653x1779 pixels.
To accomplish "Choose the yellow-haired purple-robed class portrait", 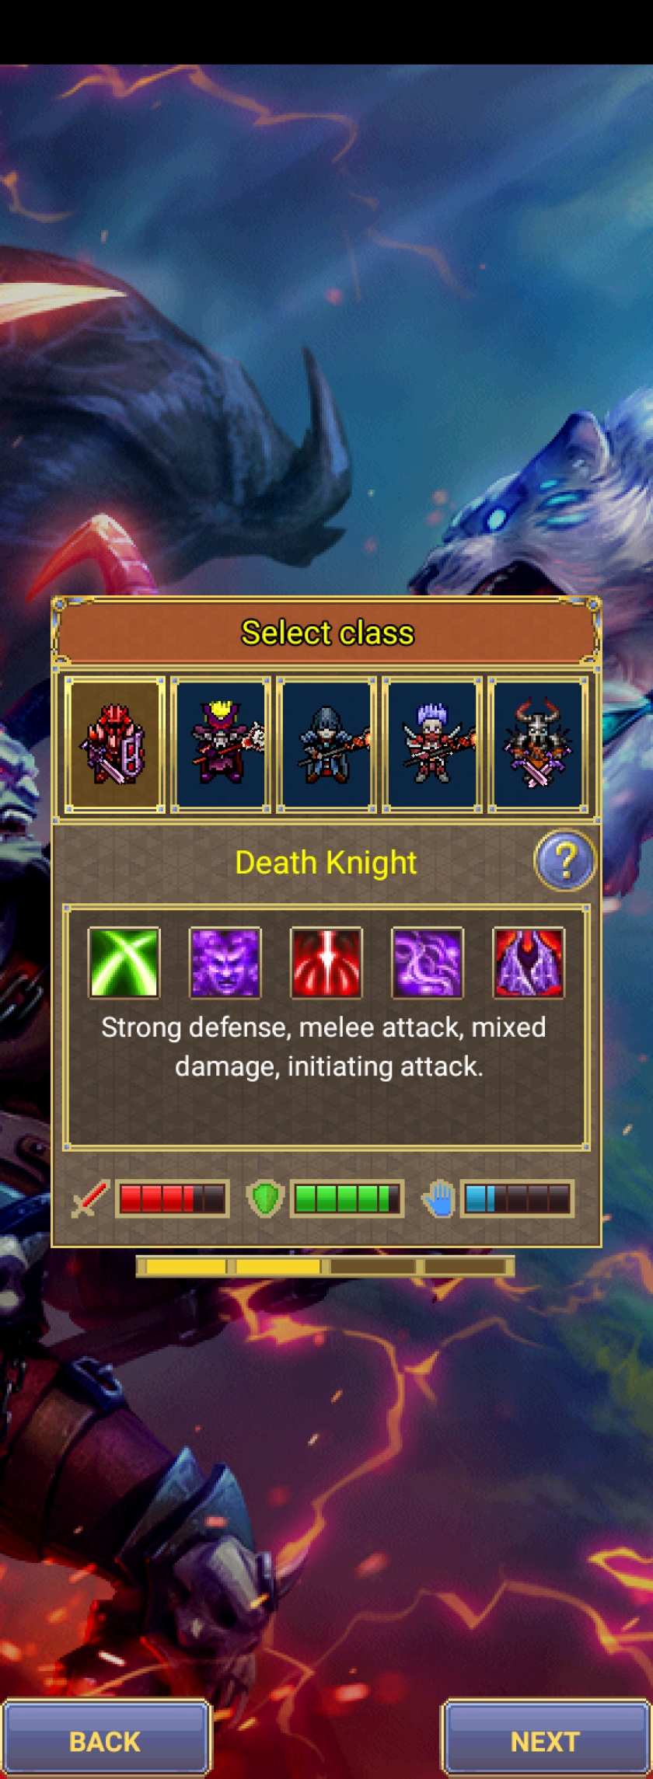I will 221,745.
